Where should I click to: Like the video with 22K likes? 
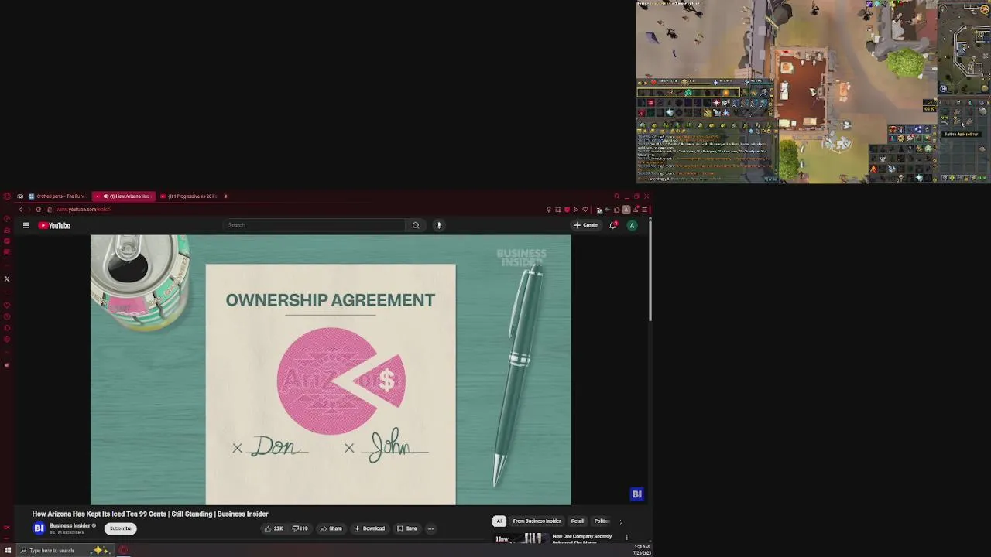[273, 528]
